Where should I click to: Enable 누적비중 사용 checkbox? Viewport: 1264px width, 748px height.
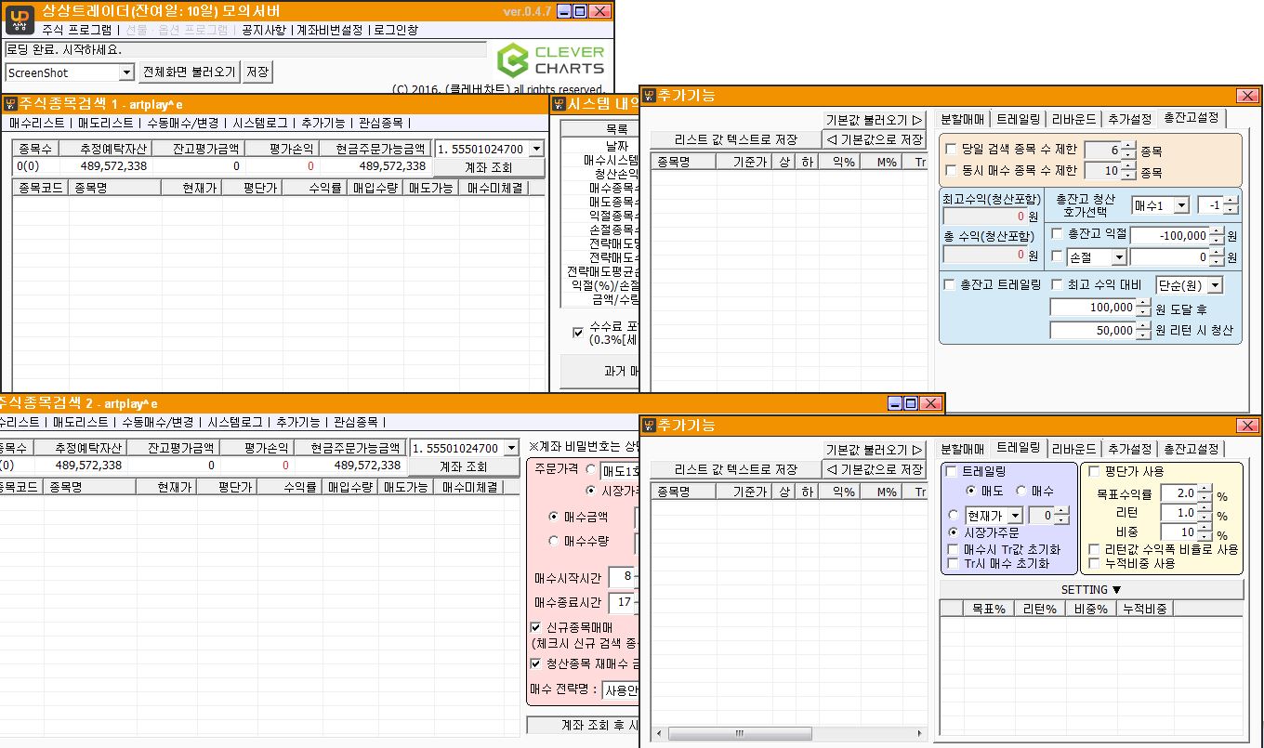[1094, 563]
